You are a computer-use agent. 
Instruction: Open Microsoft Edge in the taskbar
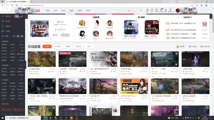[45, 118]
